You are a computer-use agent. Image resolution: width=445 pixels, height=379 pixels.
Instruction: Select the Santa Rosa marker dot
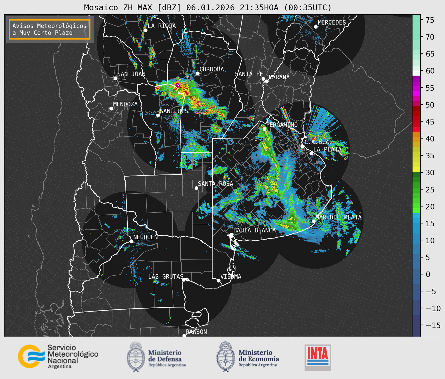pyautogui.click(x=196, y=188)
